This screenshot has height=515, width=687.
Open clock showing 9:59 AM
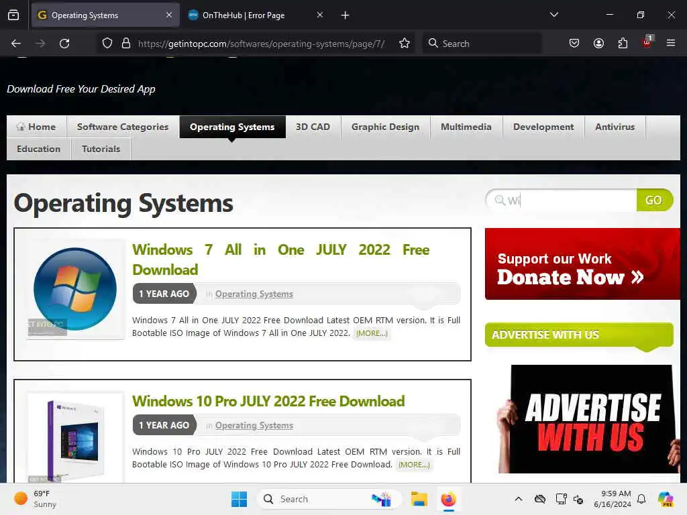(613, 499)
